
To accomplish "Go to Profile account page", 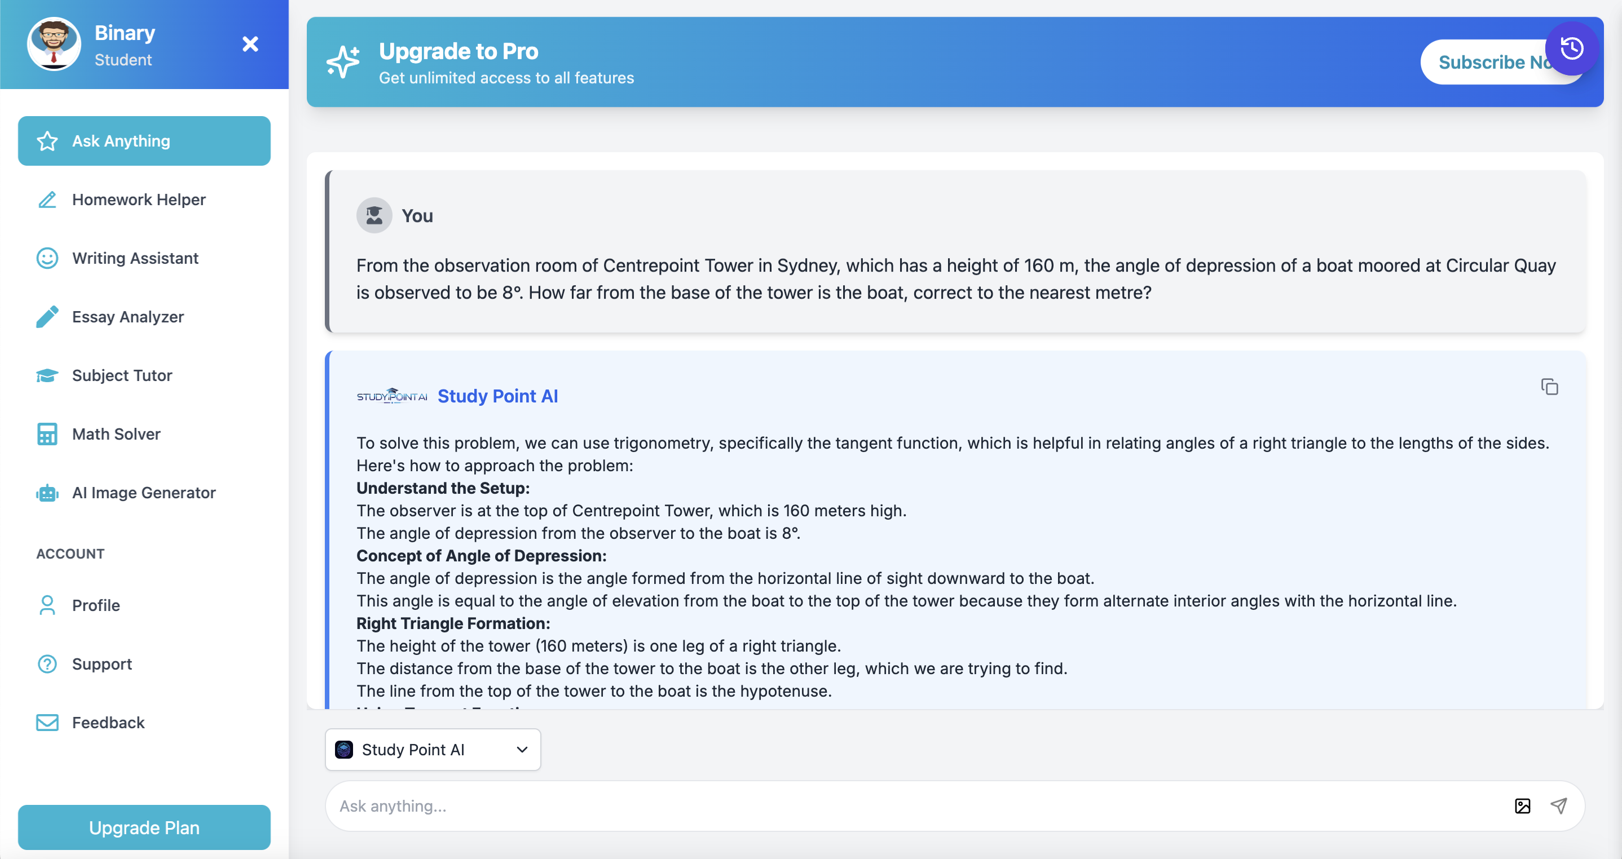I will click(96, 605).
